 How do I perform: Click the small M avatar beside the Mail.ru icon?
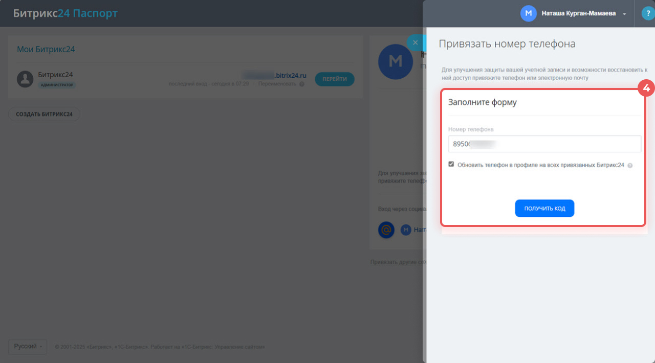[406, 230]
